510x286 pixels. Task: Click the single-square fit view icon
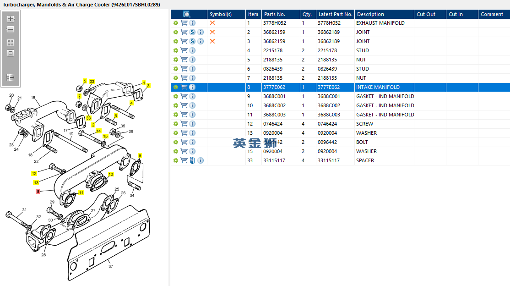tap(11, 53)
